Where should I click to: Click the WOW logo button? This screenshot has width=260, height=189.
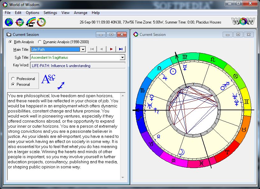point(243,22)
